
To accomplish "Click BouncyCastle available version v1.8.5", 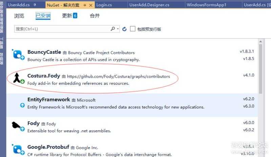I will tap(249, 59).
